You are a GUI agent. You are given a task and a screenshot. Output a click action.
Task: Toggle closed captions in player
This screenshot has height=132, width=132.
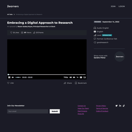pyautogui.click(x=81, y=77)
